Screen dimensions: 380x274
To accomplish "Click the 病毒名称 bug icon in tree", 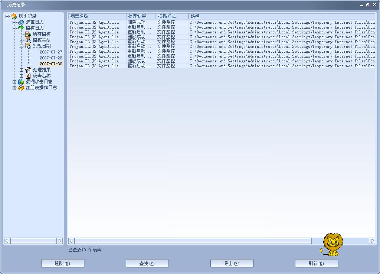I will [x=28, y=76].
